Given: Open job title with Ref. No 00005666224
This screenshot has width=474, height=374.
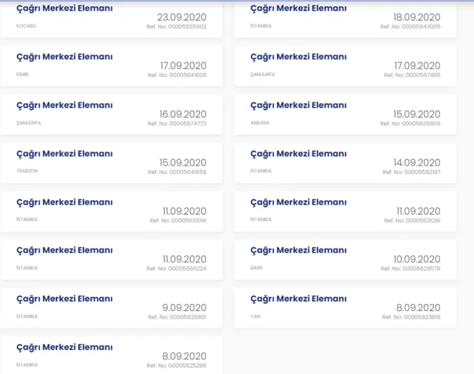Looking at the screenshot, I should point(65,250).
